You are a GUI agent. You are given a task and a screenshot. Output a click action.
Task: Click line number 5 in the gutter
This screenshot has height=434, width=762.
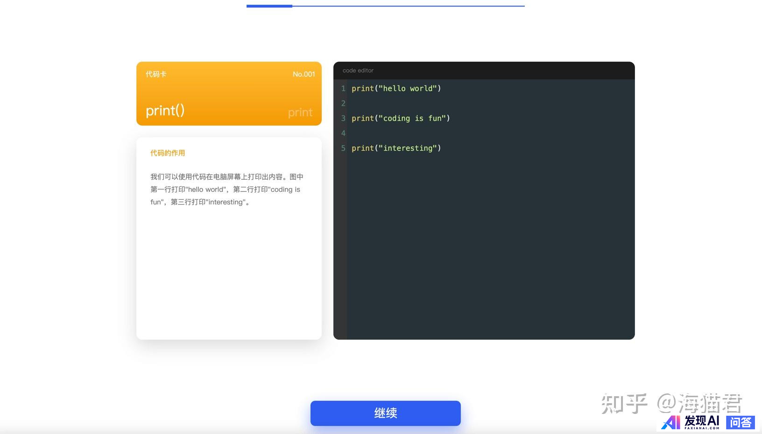tap(343, 148)
